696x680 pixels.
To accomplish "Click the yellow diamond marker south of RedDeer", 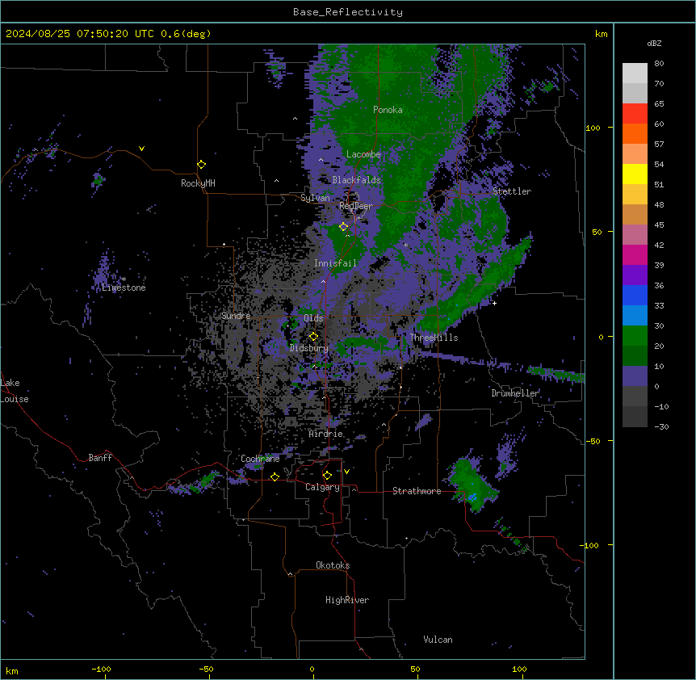I will point(343,227).
